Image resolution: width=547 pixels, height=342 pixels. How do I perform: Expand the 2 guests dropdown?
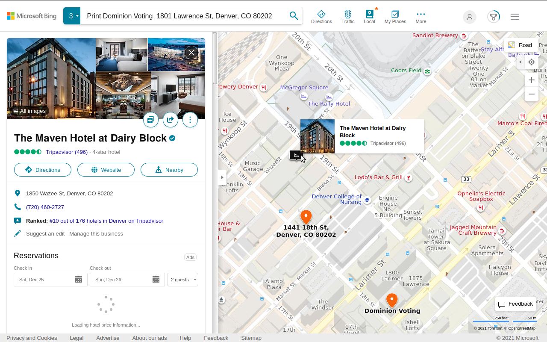[x=183, y=280]
